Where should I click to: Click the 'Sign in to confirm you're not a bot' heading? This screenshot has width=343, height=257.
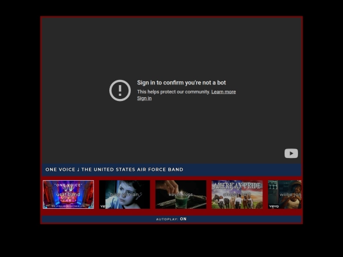181,82
